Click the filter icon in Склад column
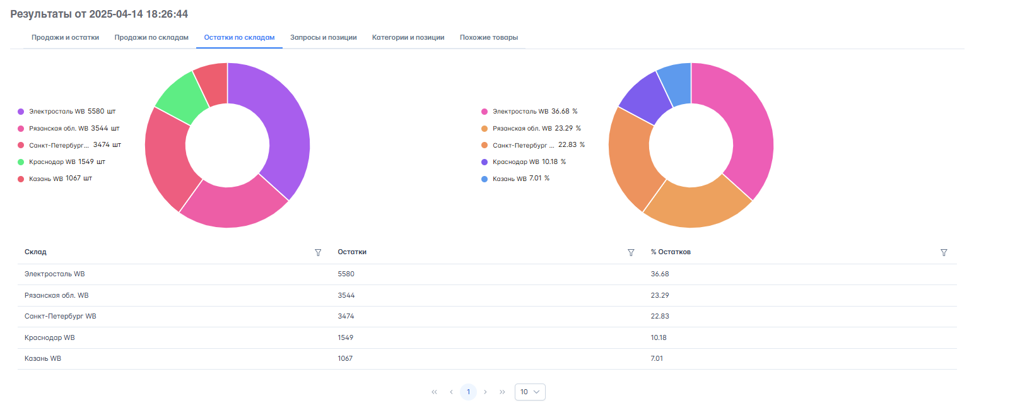The height and width of the screenshot is (410, 1027). [318, 252]
